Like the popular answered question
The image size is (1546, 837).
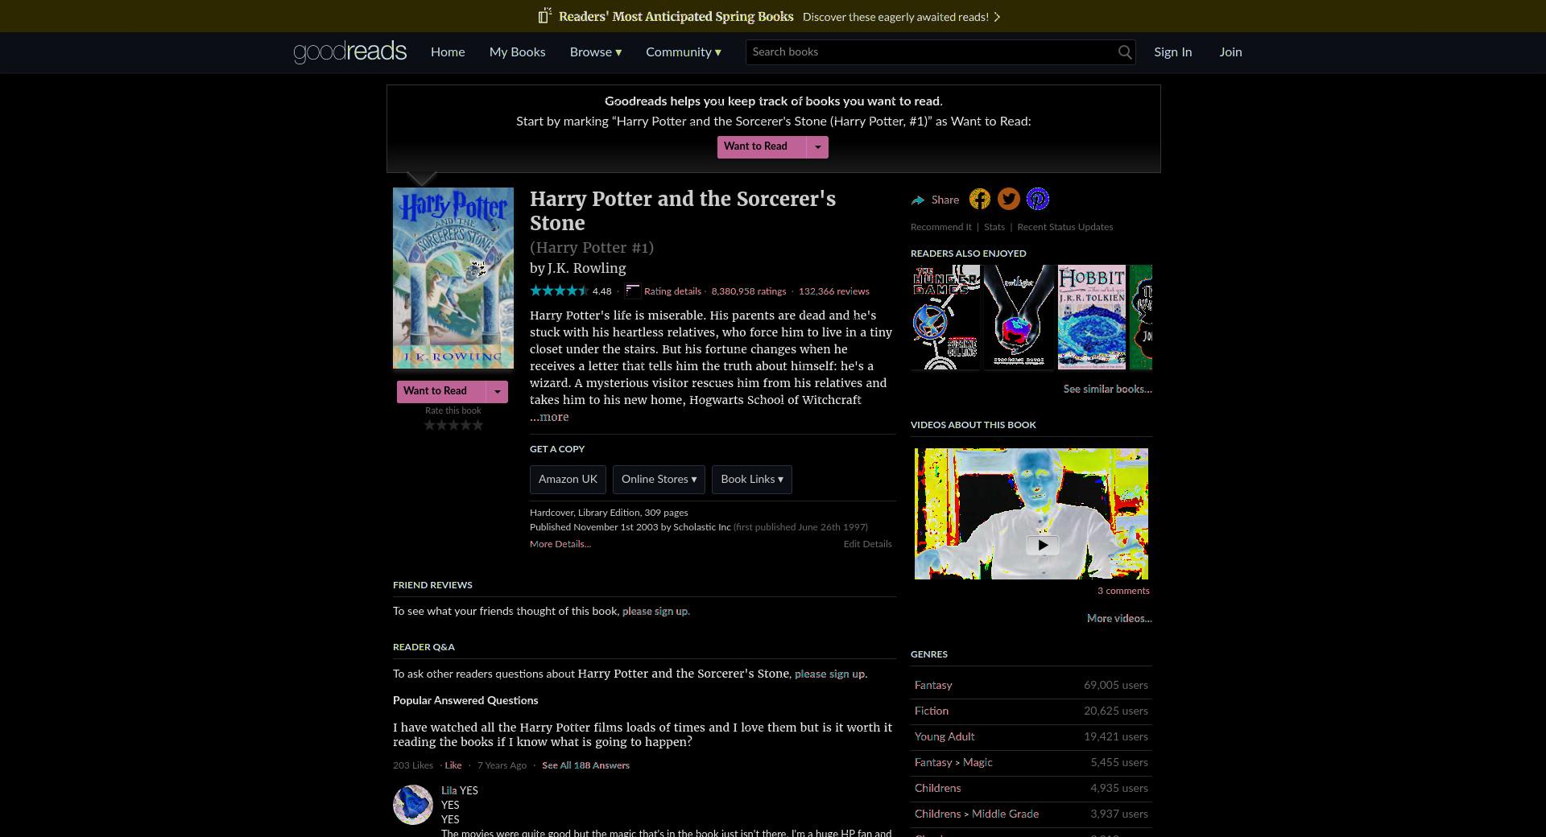point(453,765)
